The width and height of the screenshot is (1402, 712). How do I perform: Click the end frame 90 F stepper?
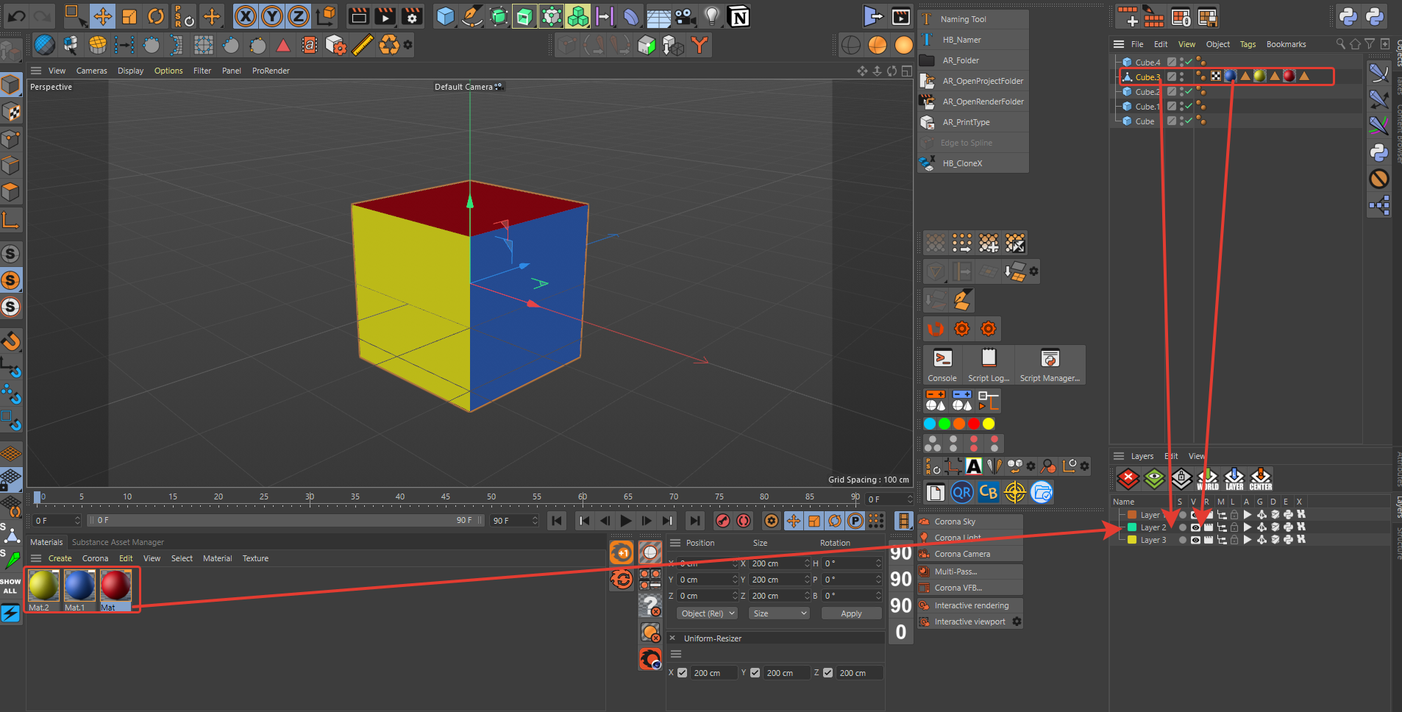[x=535, y=520]
